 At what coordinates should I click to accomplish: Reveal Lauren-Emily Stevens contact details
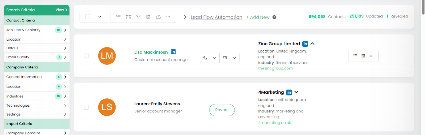coord(222,110)
